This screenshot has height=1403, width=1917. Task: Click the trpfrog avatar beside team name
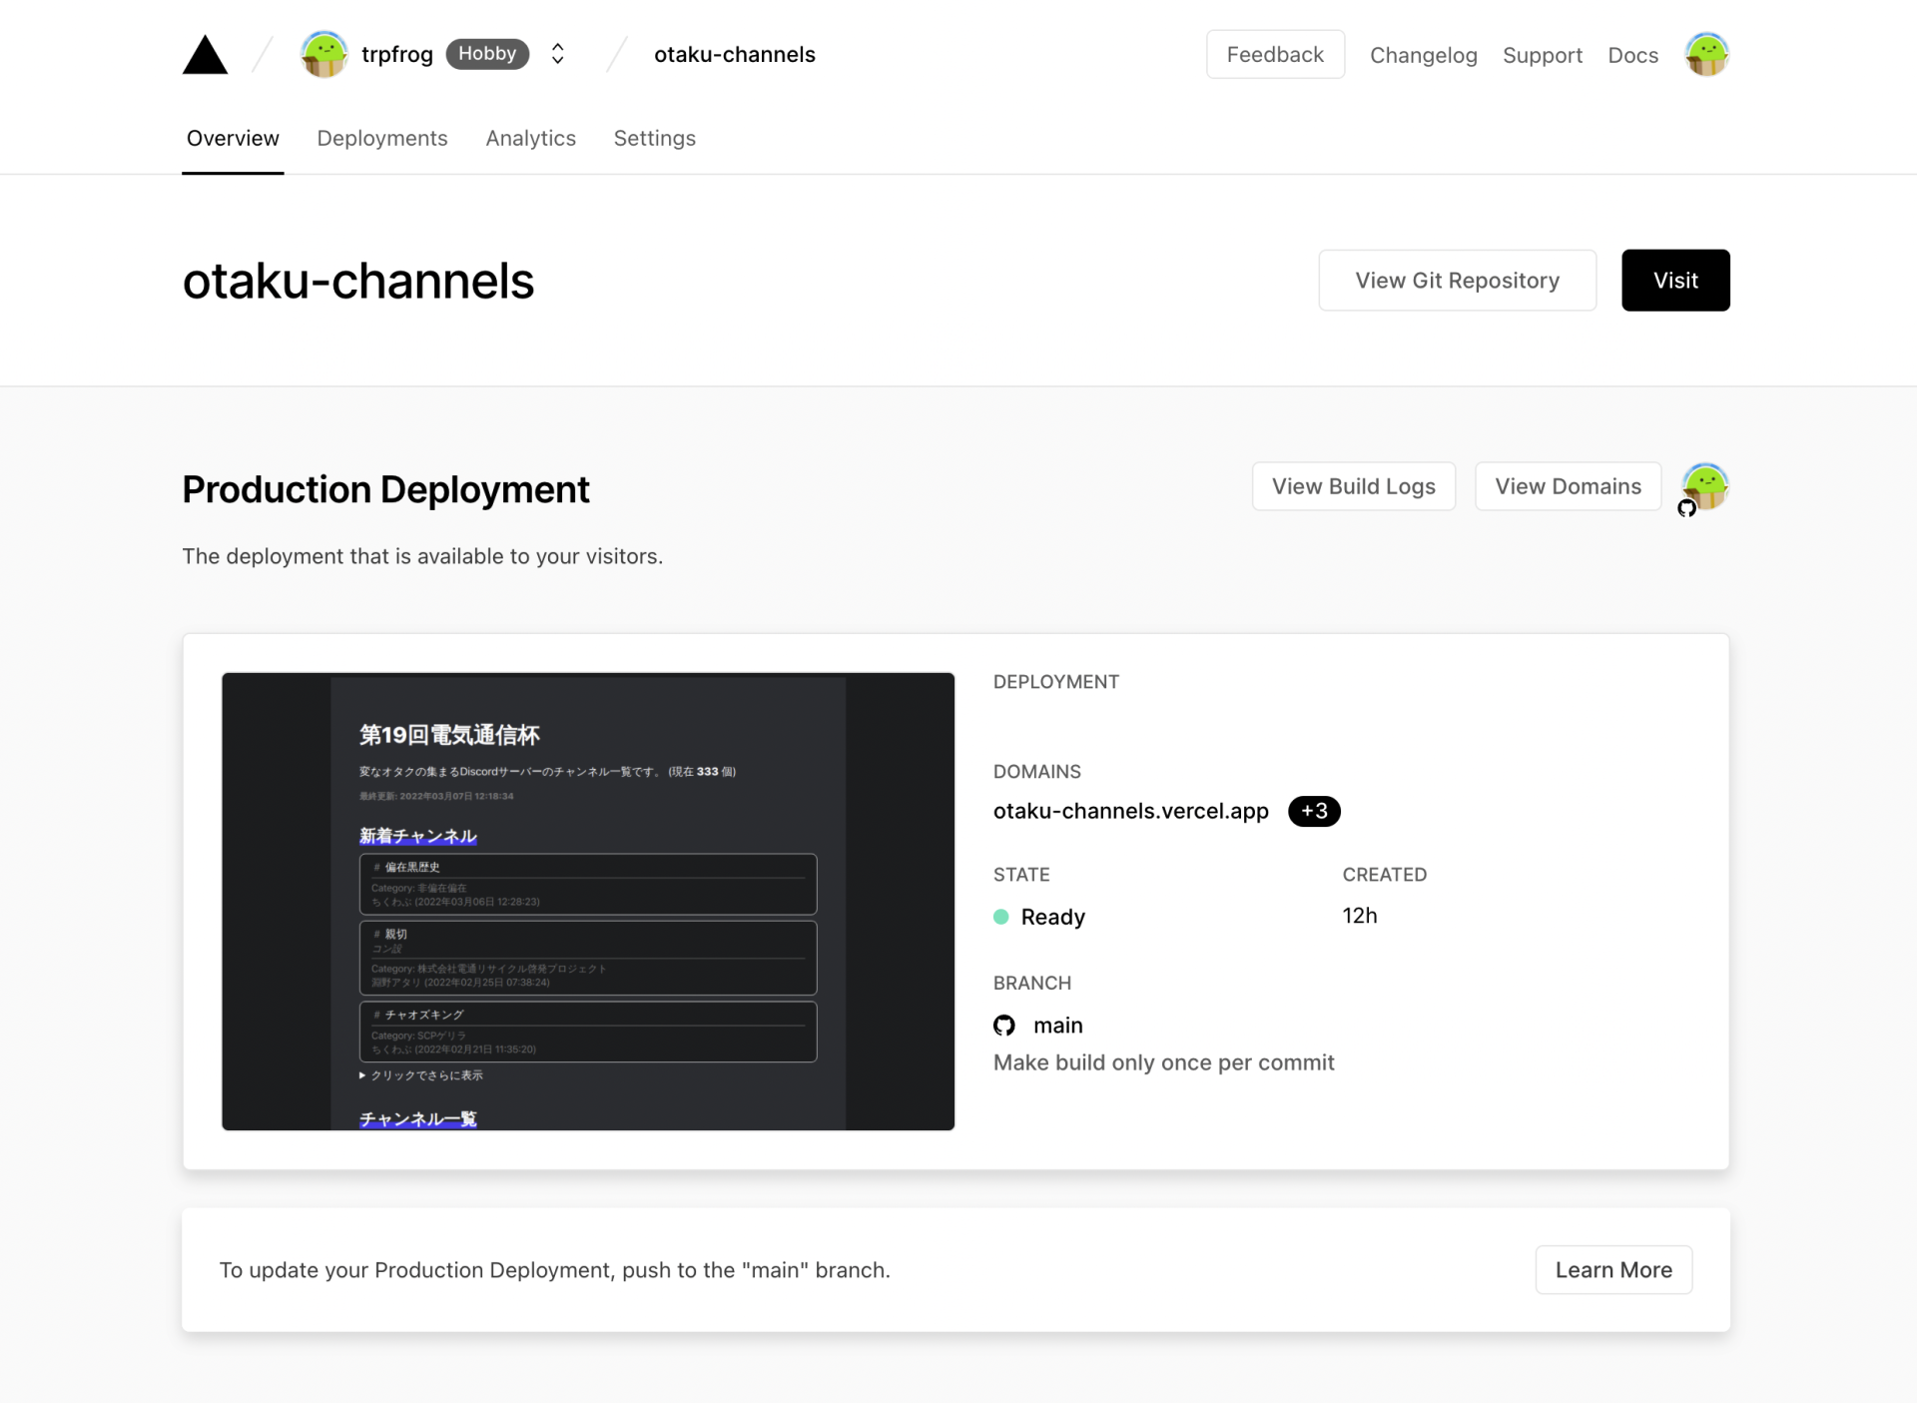(x=323, y=54)
